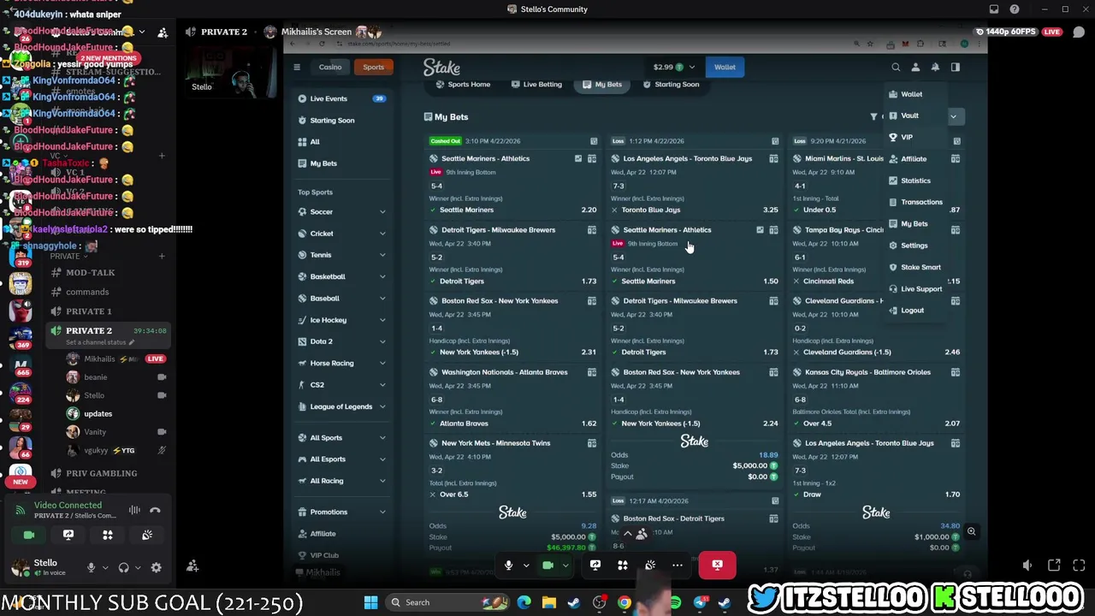Deafen Discord headphones in user panel
Screen dimensions: 1095x616
pyautogui.click(x=123, y=567)
